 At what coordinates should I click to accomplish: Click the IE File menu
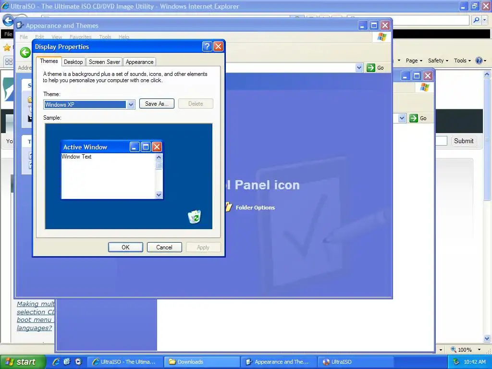tap(8, 34)
